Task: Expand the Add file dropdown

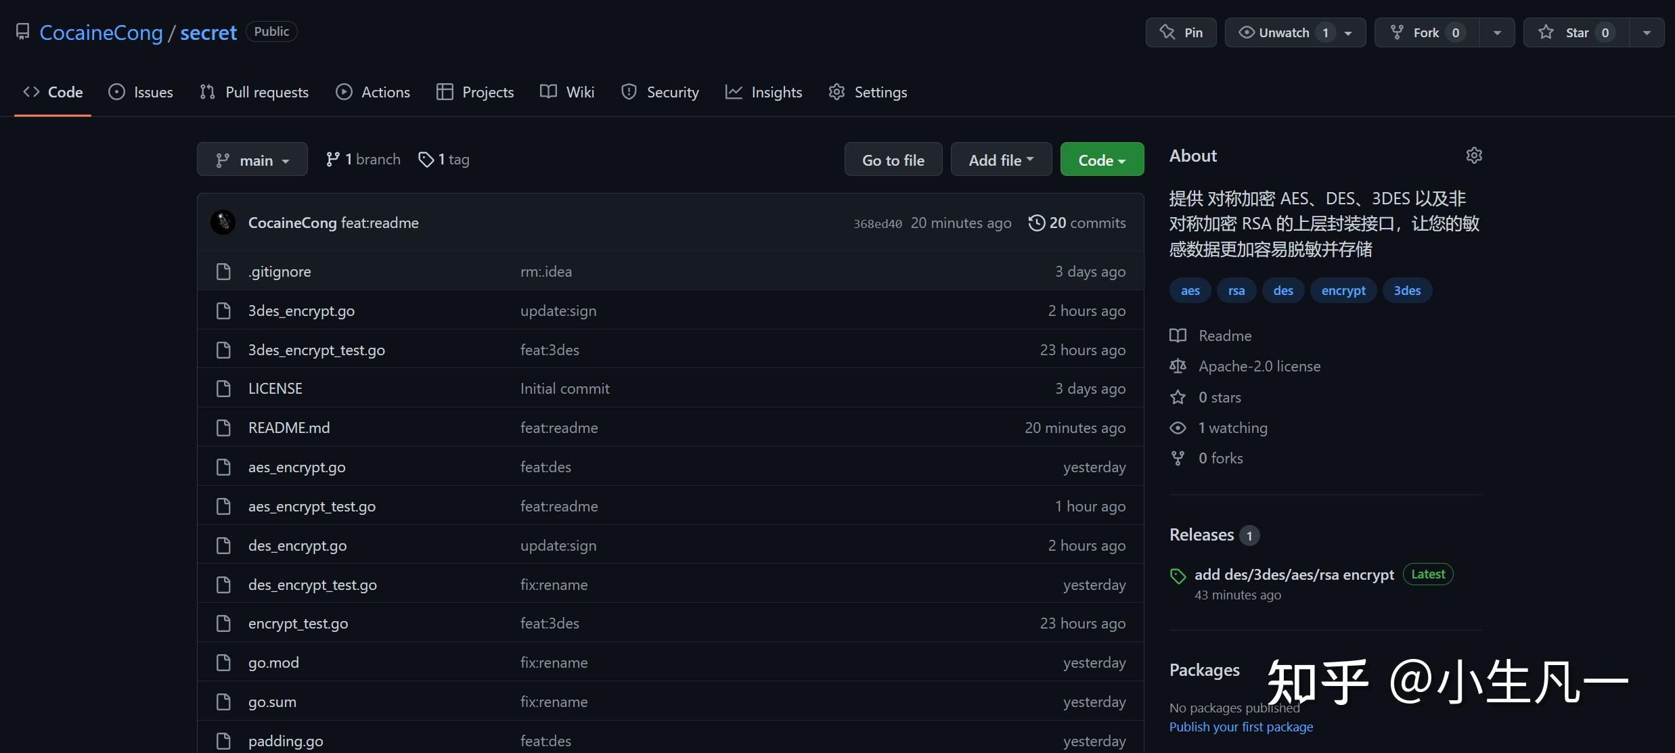Action: pos(1001,160)
